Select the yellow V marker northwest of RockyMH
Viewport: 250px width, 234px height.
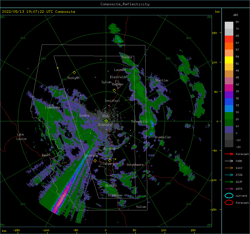[x=58, y=68]
